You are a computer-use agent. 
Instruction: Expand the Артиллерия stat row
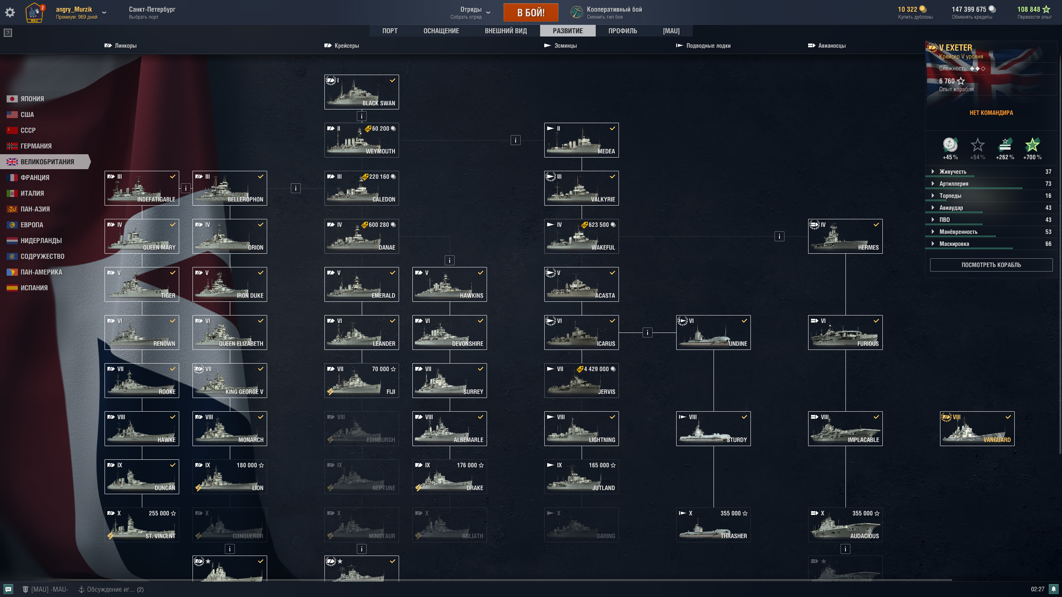(991, 184)
